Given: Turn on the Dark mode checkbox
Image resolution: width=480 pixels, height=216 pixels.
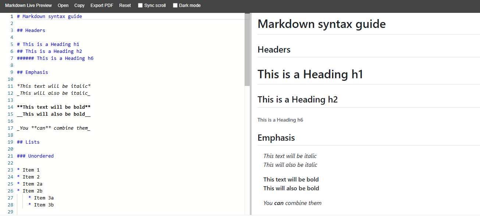Looking at the screenshot, I should (175, 6).
